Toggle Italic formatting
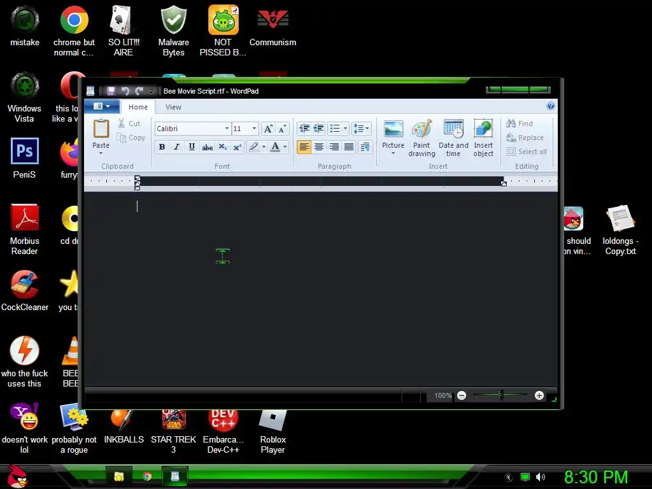The width and height of the screenshot is (652, 489). click(x=177, y=147)
